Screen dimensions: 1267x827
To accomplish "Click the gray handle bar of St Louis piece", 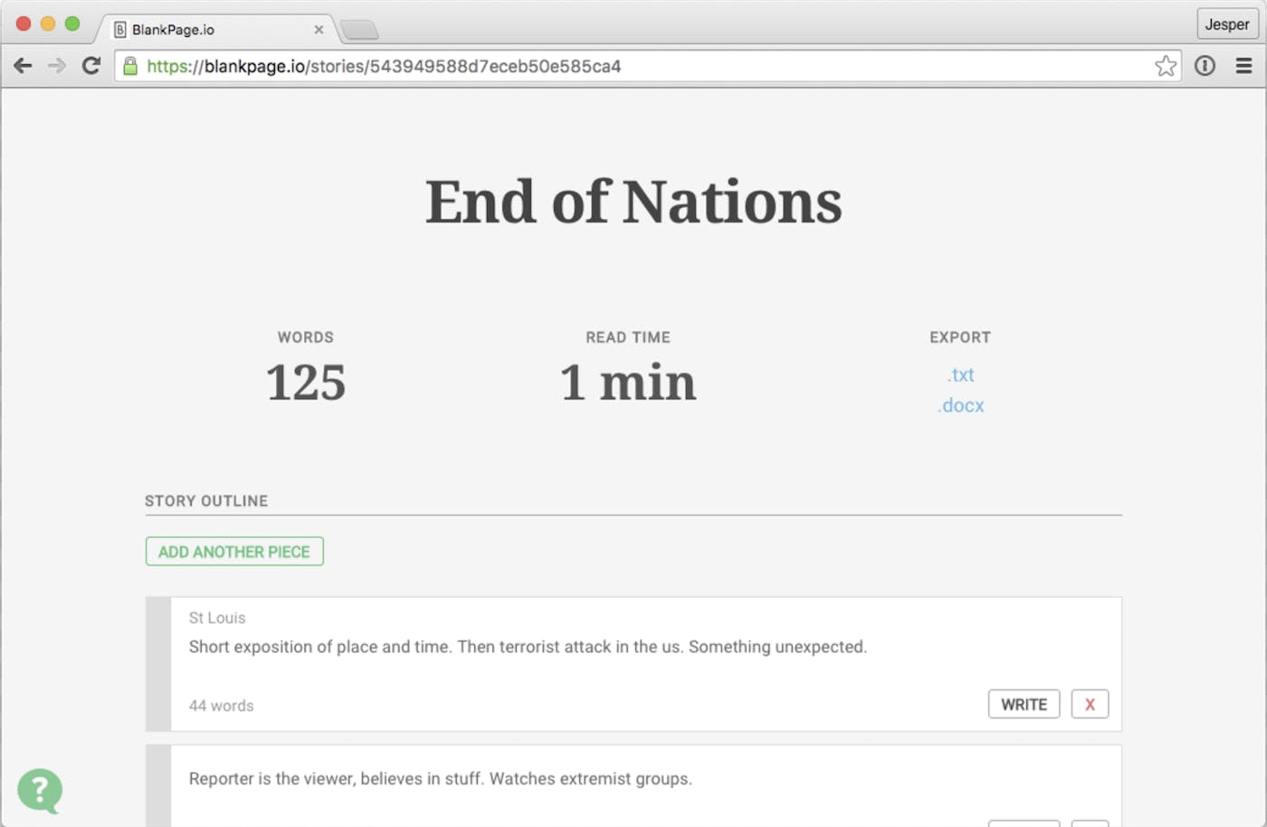I will click(x=158, y=664).
